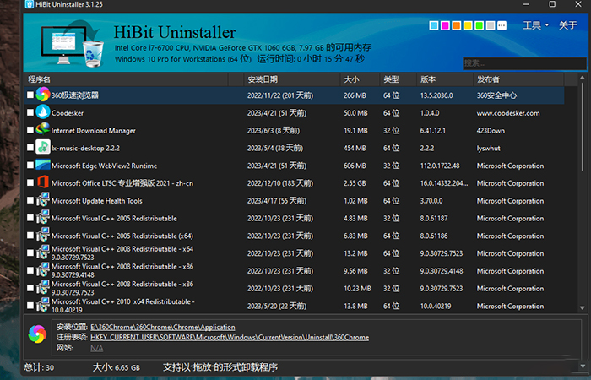The width and height of the screenshot is (591, 380).
Task: Click the lx-music-desktop music note icon
Action: (x=42, y=147)
